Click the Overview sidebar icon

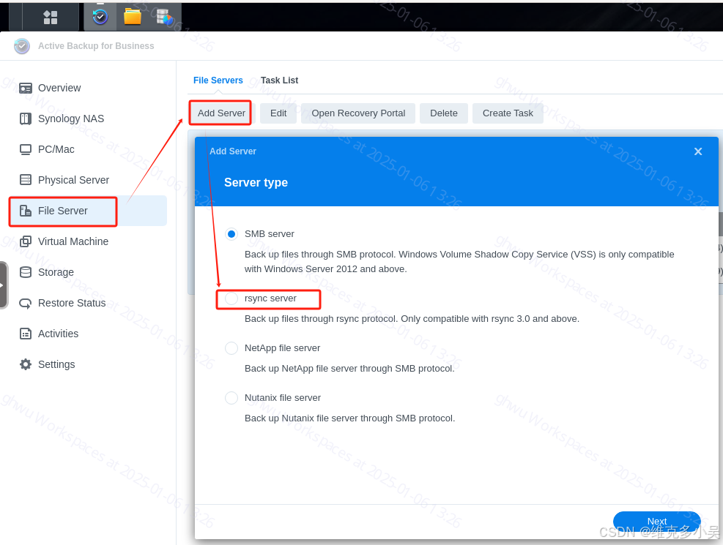pyautogui.click(x=26, y=88)
